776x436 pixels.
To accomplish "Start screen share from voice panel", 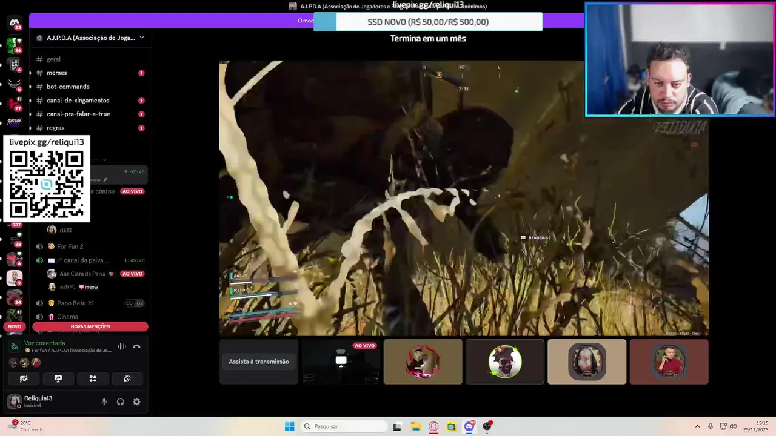I will tap(58, 378).
